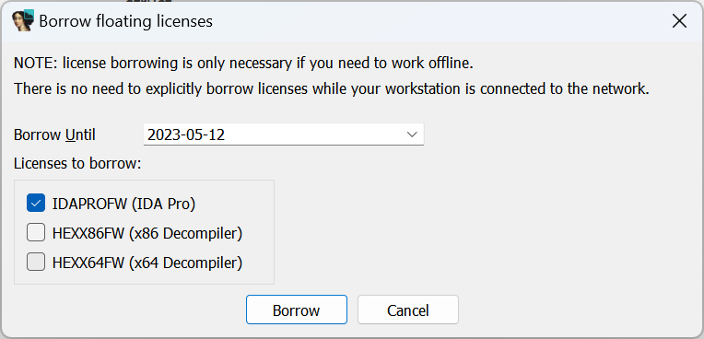Screen dimensions: 704x339
Task: Uncheck the IDAPROFW (IDA Pro) checkbox
Action: click(x=36, y=203)
